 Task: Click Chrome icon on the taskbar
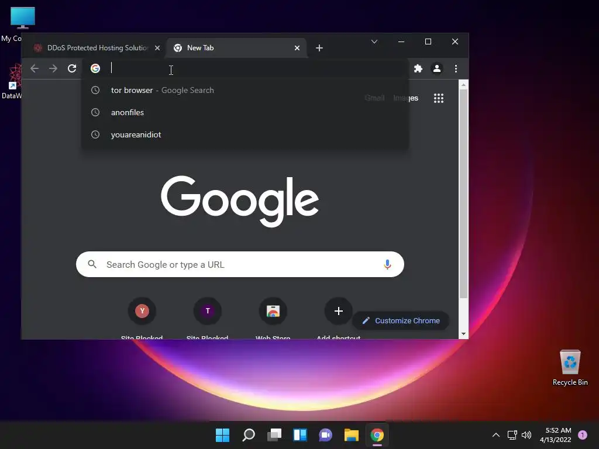coord(377,435)
